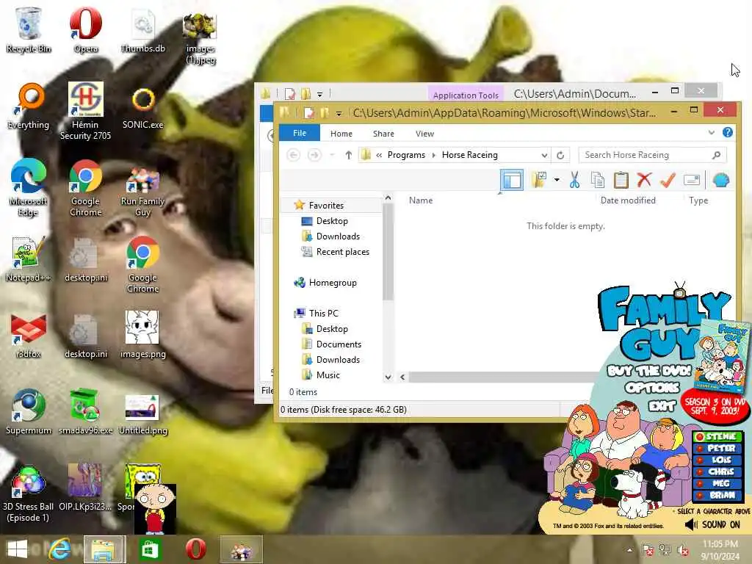This screenshot has height=564, width=752.
Task: Go up one folder level
Action: point(349,155)
